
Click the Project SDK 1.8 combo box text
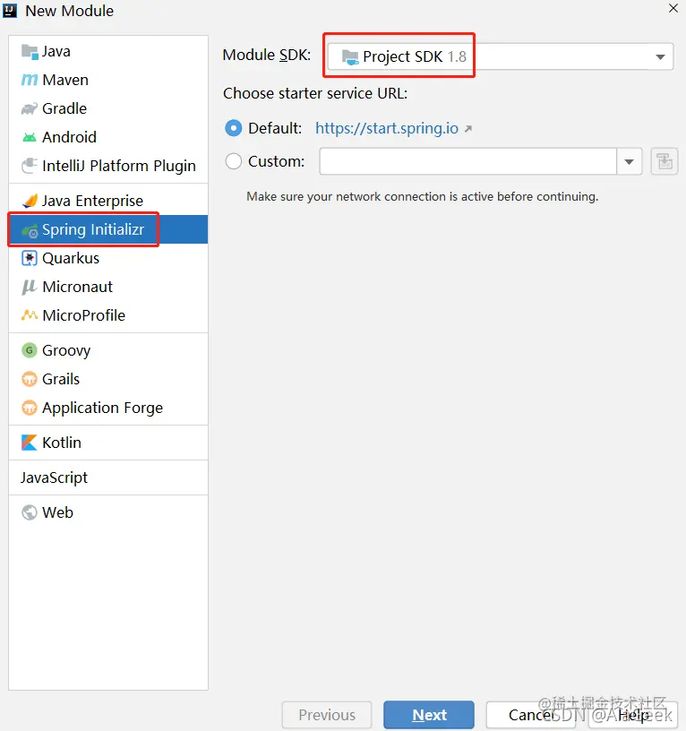coord(415,56)
